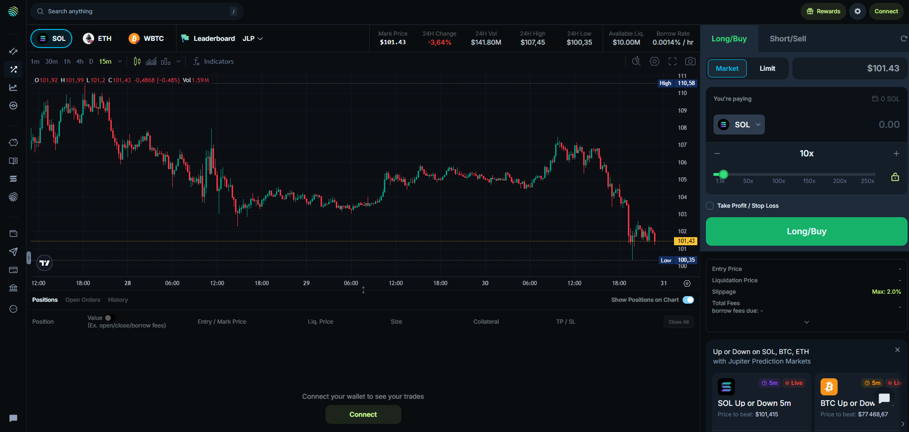Switch to Long/Buy tab
Image resolution: width=909 pixels, height=432 pixels.
pos(729,38)
